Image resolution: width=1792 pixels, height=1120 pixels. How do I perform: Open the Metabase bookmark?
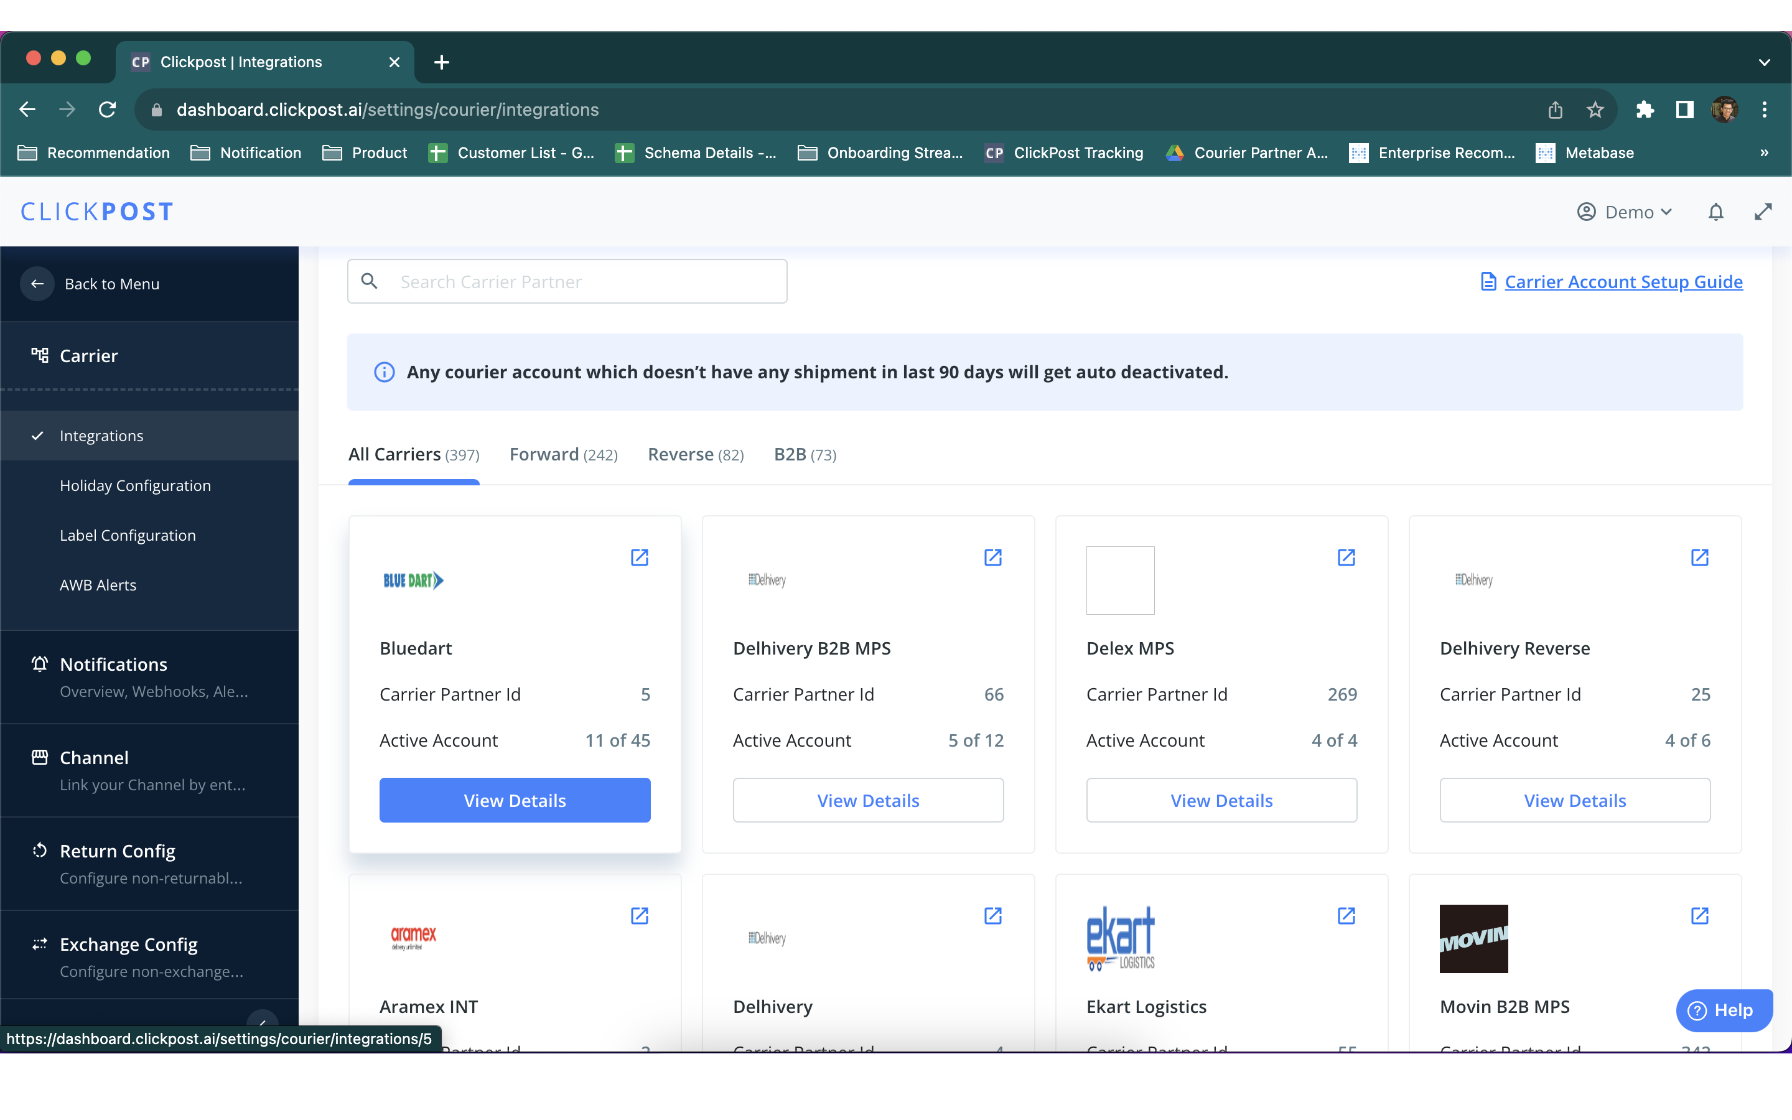[x=1585, y=152]
